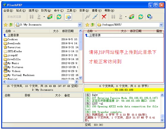This screenshot has height=130, width=167.
Task: Sort remote files by 名称 column
Action: pyautogui.click(x=101, y=31)
